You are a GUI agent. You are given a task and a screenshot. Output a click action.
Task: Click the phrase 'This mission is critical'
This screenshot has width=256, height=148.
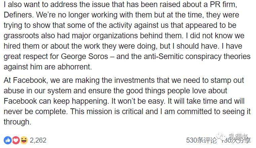click(x=107, y=112)
